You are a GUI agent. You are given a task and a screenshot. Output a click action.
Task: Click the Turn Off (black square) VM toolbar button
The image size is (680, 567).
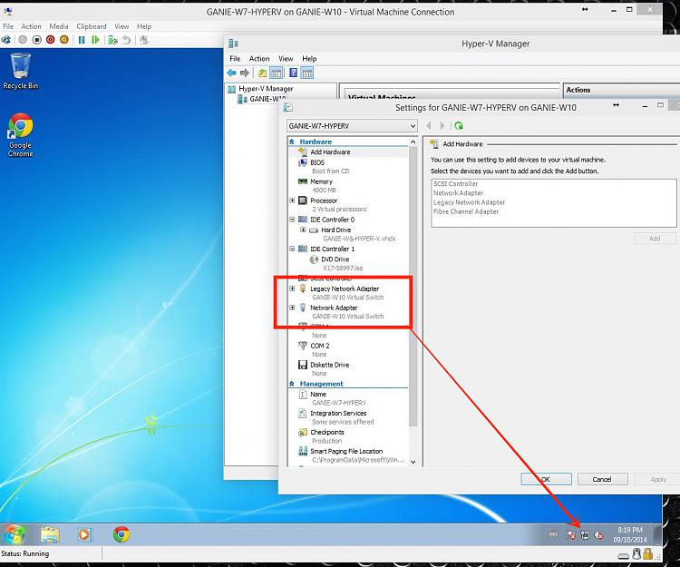pos(37,40)
